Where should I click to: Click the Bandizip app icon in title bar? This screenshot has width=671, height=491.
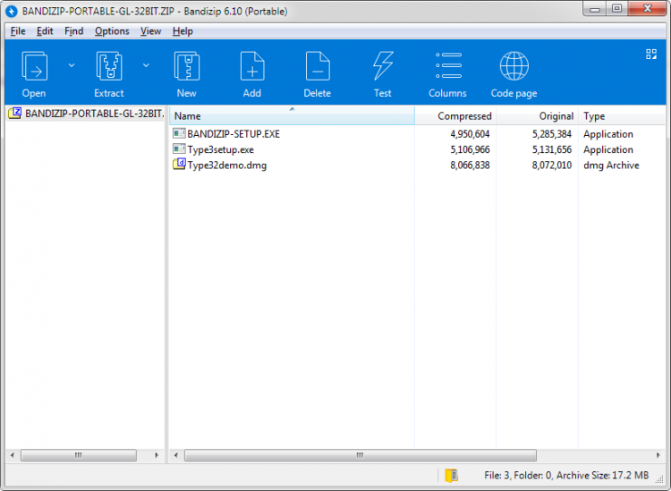coord(12,11)
